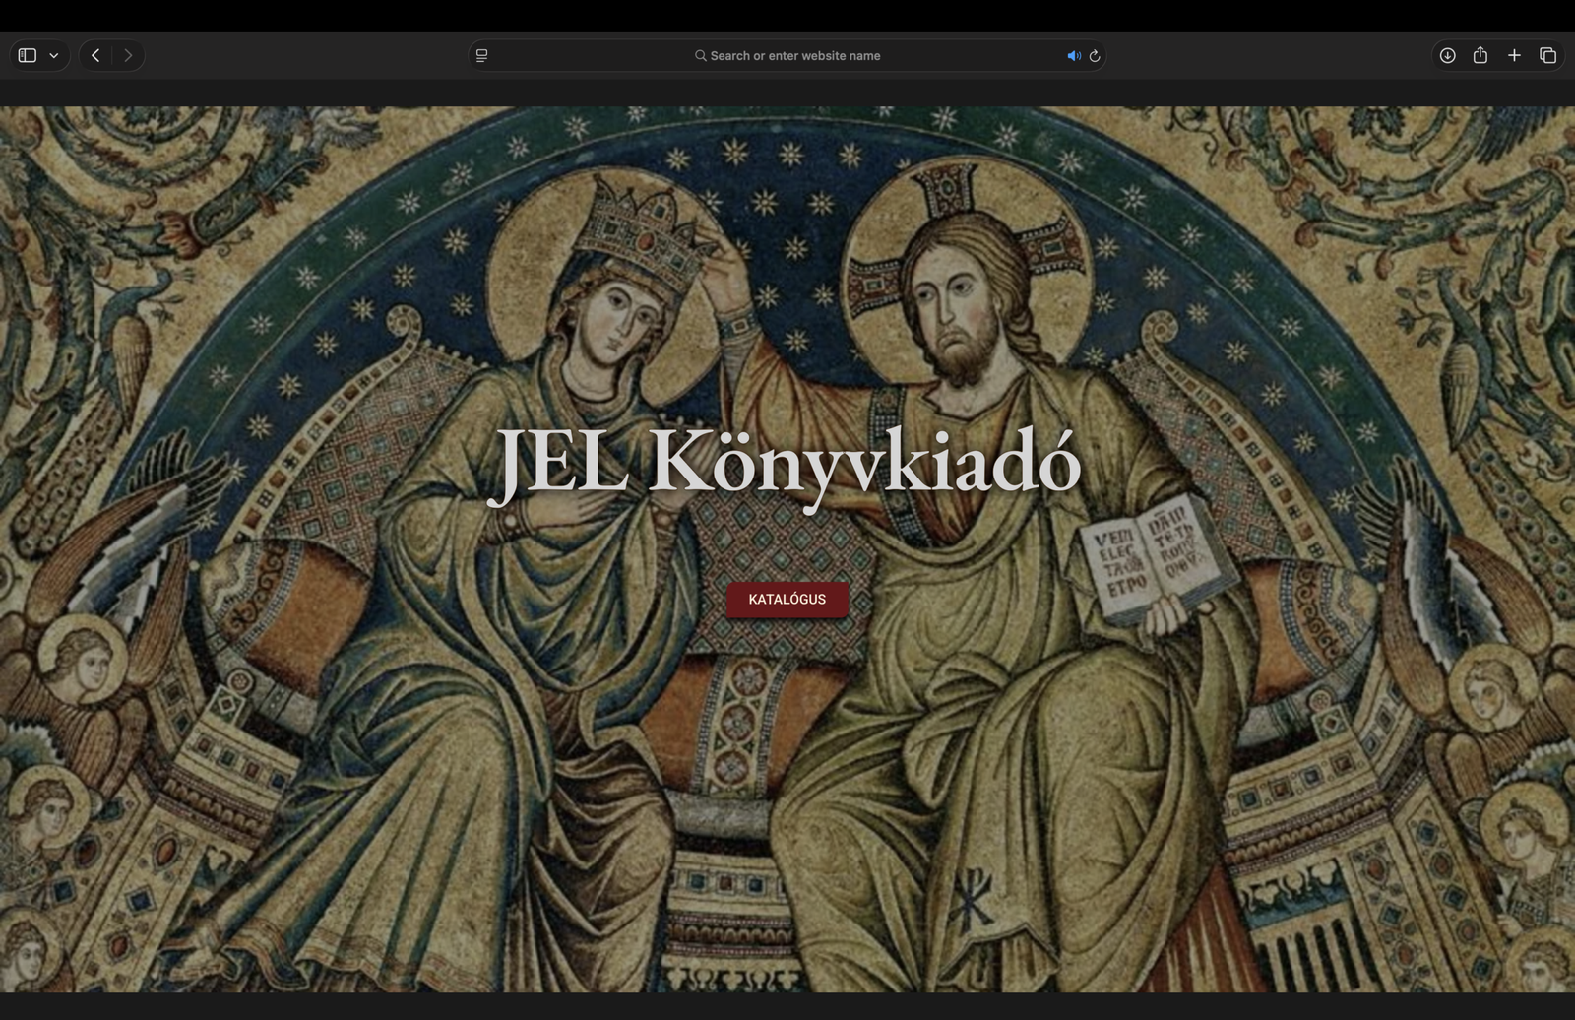The image size is (1575, 1020).
Task: Reload the current page
Action: click(x=1095, y=56)
